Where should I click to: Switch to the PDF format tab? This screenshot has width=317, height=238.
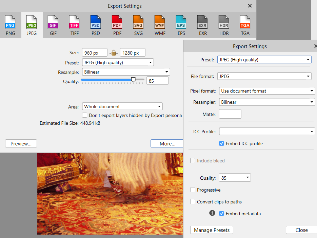[117, 24]
